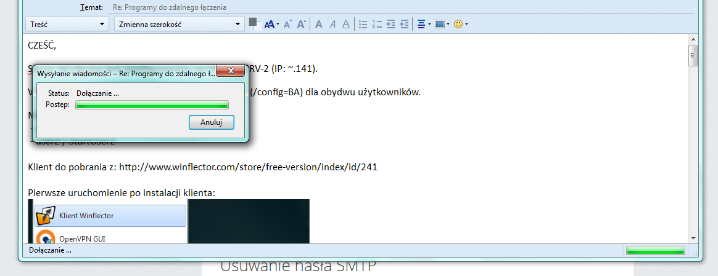
Task: Toggle bold formatting
Action: 319,24
